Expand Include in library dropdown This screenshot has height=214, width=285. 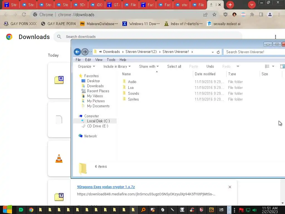click(117, 66)
